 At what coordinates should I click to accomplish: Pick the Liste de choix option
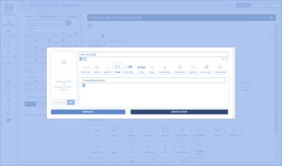(x=180, y=69)
